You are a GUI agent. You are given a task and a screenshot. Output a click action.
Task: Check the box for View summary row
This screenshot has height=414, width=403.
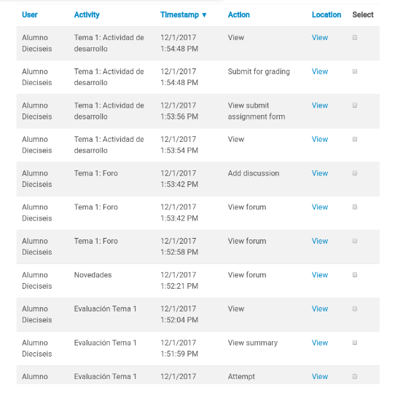355,343
